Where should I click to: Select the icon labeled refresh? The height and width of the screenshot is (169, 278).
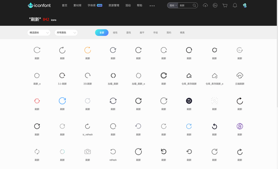pyautogui.click(x=113, y=151)
